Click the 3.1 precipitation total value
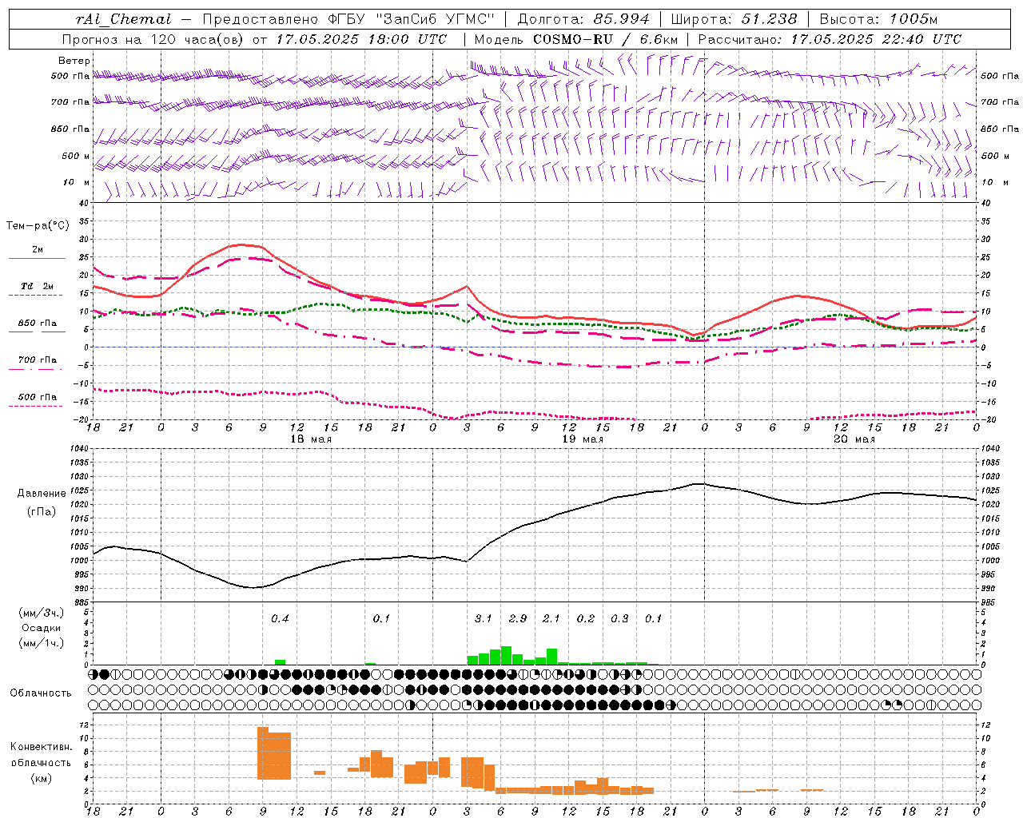 [x=483, y=618]
